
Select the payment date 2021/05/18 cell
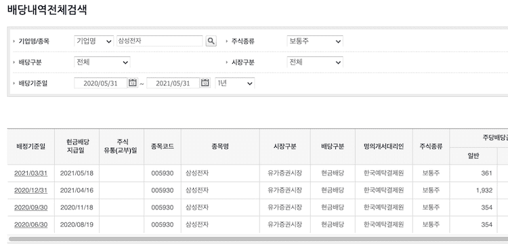[77, 173]
